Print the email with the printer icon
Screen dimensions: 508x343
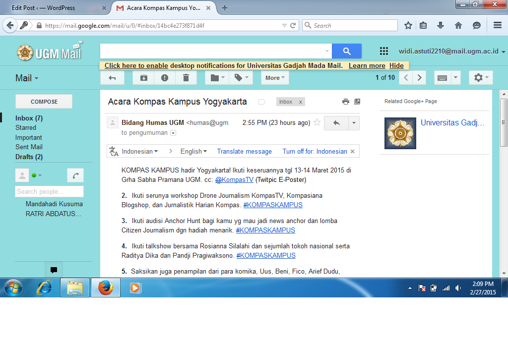coord(346,102)
